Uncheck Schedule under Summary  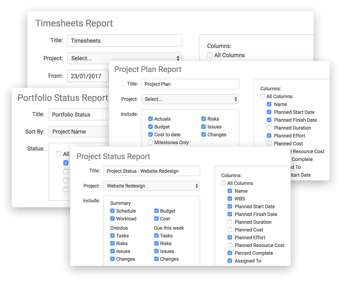coord(113,211)
